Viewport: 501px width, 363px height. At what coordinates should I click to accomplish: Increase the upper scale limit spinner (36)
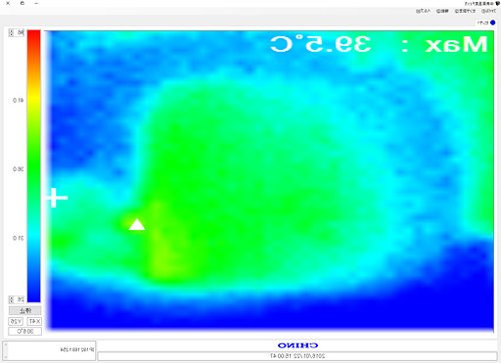[x=11, y=31]
